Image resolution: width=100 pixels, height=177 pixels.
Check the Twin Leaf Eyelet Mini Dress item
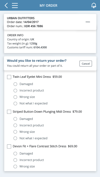point(9,77)
